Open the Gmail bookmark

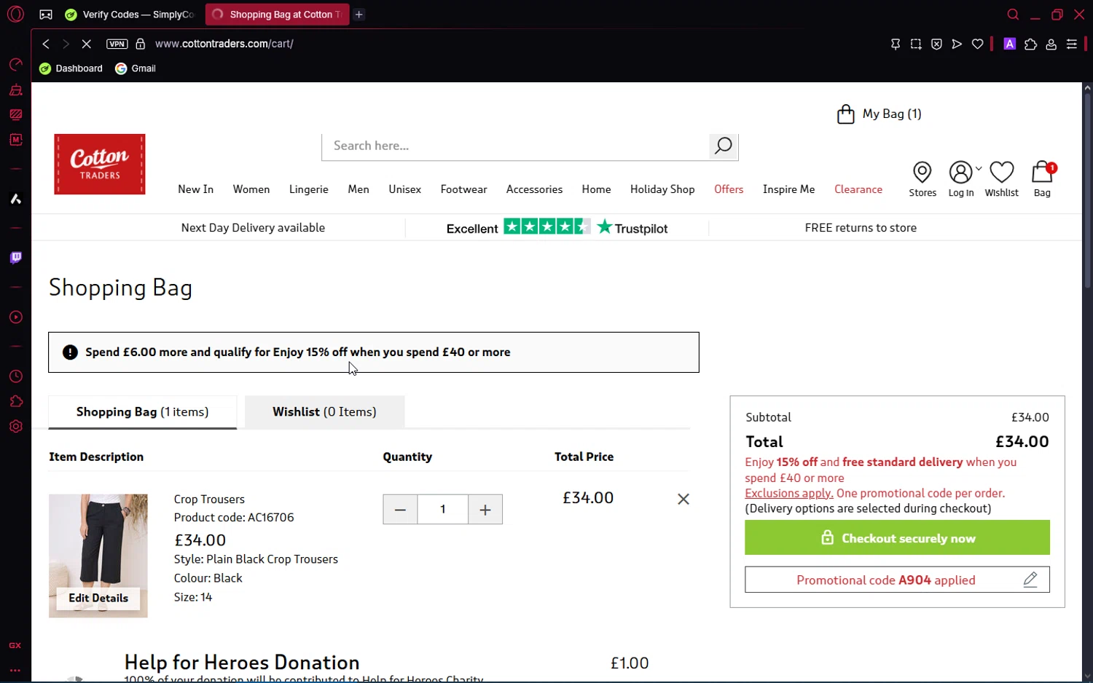[x=136, y=68]
